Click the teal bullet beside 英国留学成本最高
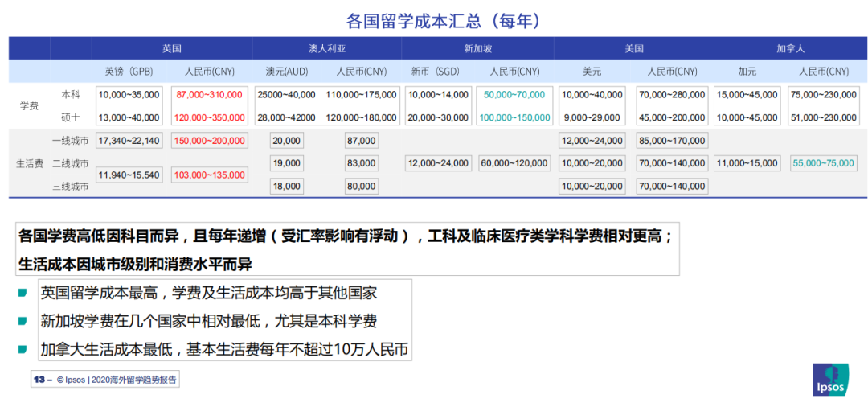This screenshot has height=407, width=868. (x=23, y=293)
